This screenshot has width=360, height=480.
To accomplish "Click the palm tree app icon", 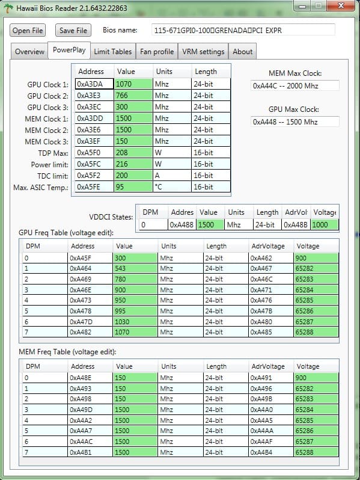I will (8, 8).
